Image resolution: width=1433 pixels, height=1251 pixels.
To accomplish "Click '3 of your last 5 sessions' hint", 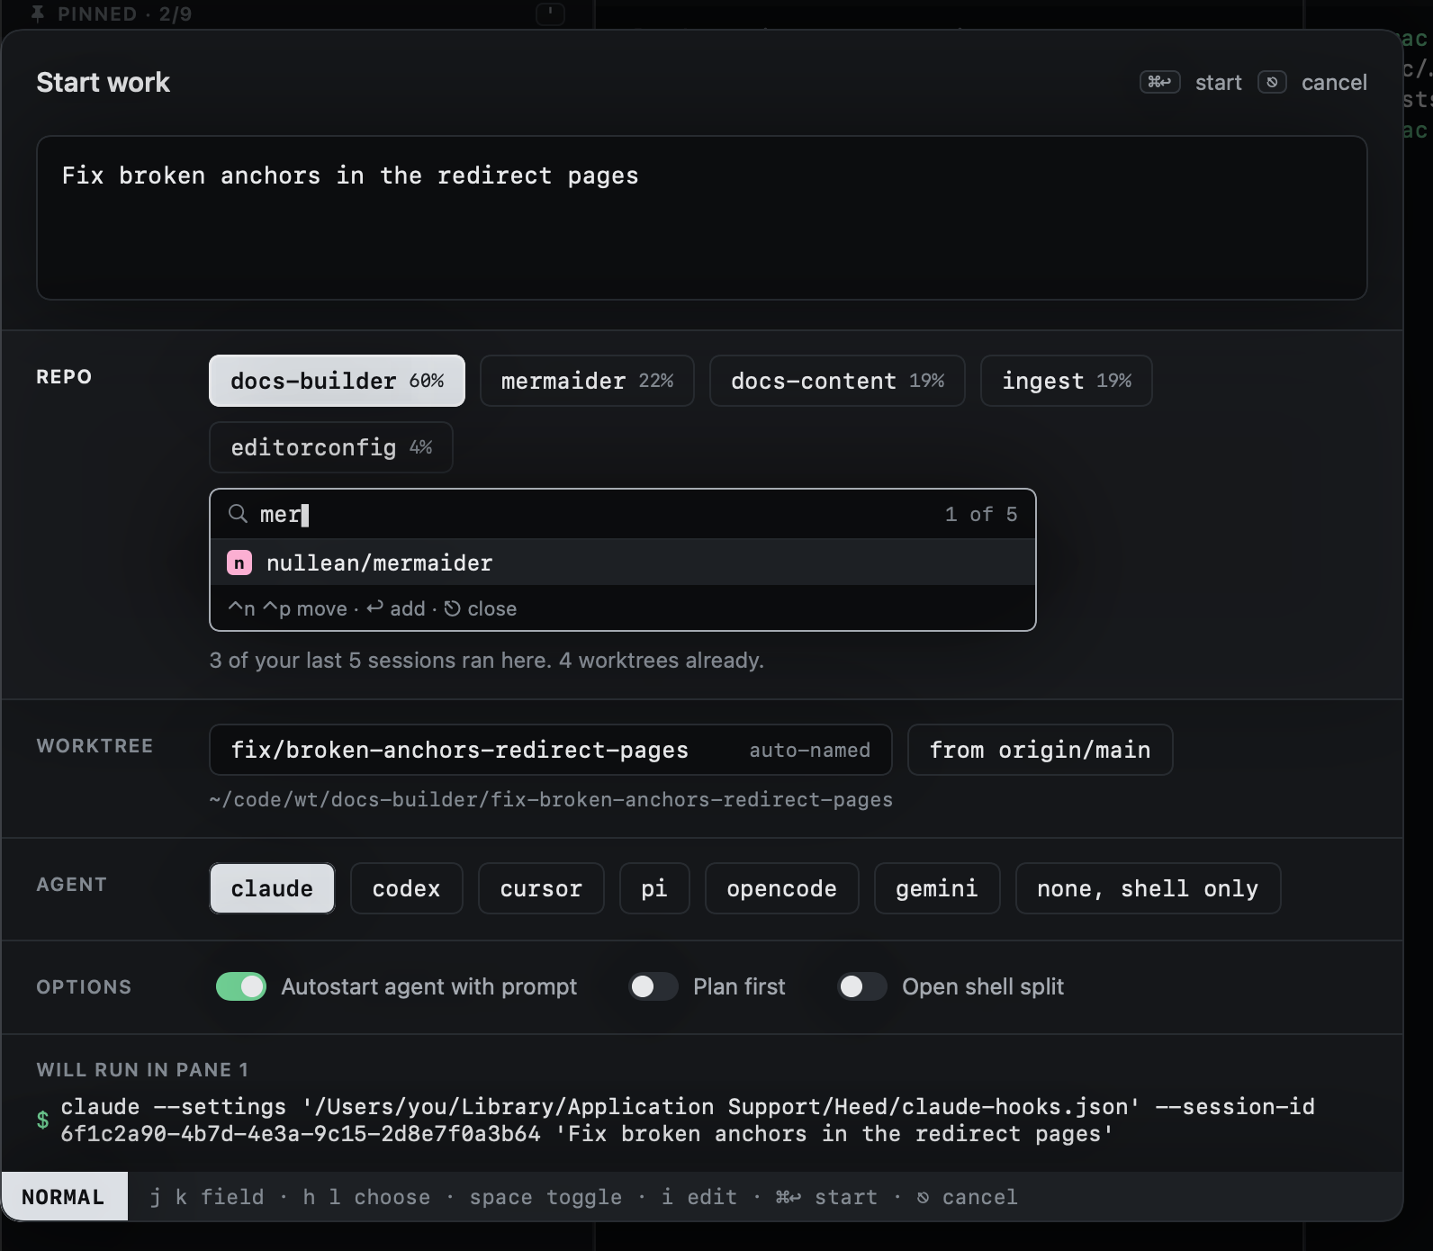I will point(486,661).
